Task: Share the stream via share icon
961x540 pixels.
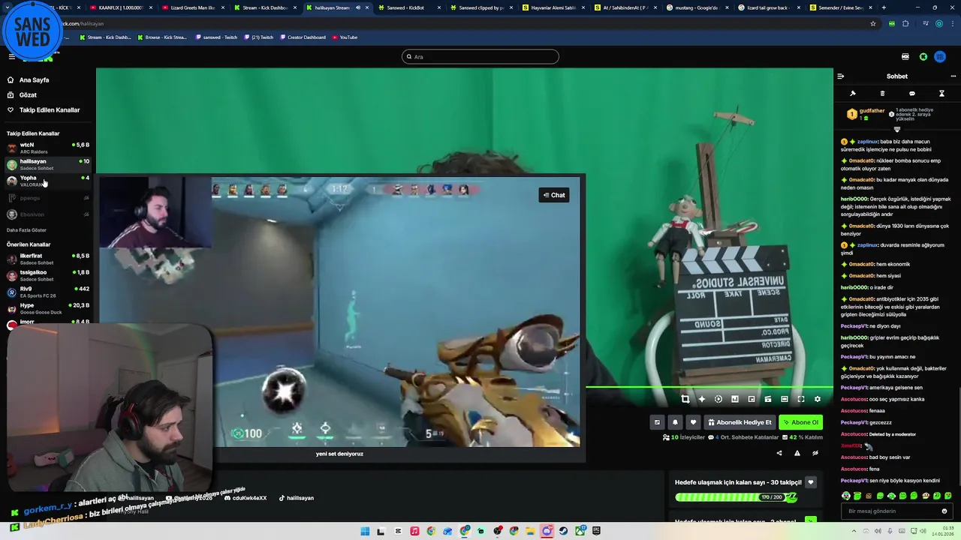Action: pyautogui.click(x=779, y=453)
